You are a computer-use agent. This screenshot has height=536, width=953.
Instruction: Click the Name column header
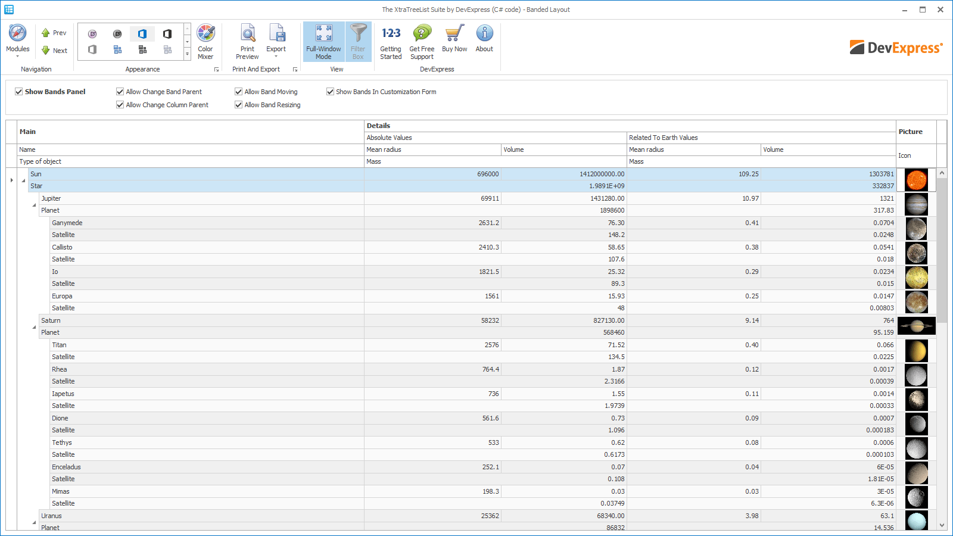tap(191, 149)
